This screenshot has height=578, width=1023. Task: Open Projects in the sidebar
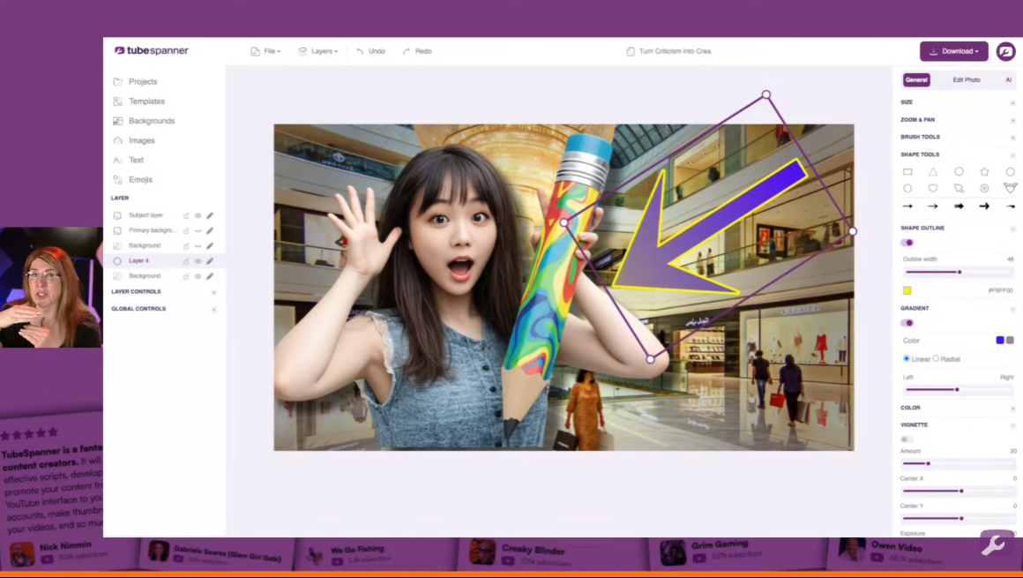pos(136,82)
